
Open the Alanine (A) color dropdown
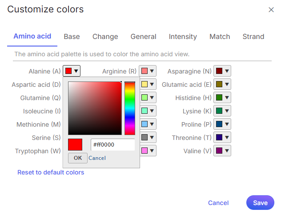72,71
